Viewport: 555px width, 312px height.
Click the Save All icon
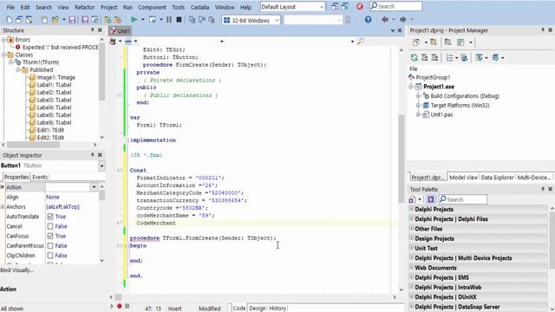[85, 20]
